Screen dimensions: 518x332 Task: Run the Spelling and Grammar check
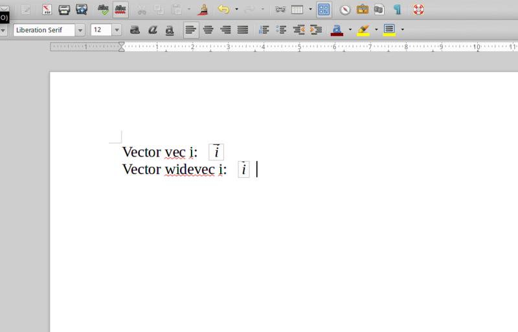(x=103, y=10)
